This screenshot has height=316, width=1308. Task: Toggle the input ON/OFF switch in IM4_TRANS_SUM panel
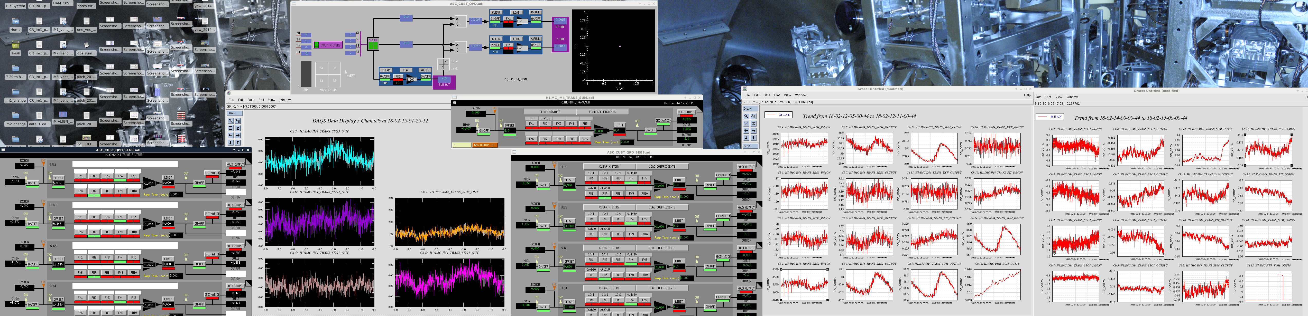(x=484, y=130)
